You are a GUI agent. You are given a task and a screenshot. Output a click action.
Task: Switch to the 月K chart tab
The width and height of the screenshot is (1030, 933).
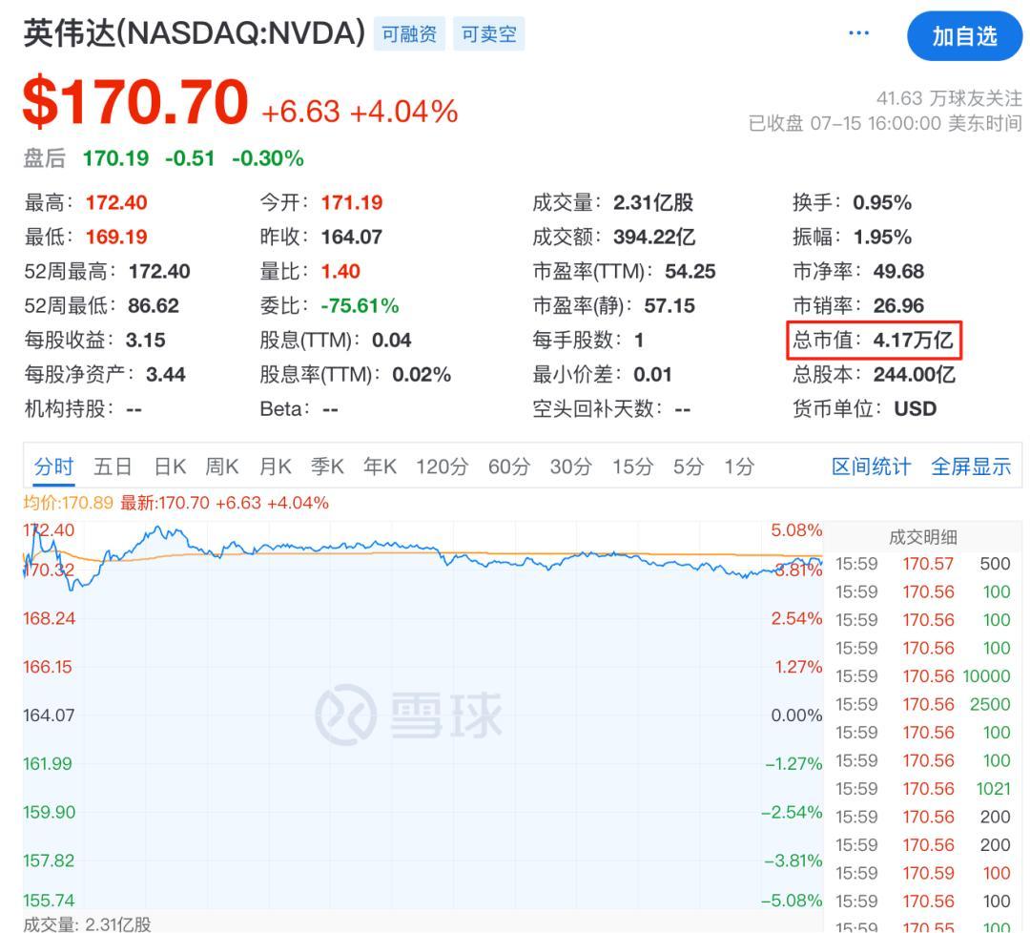point(276,466)
